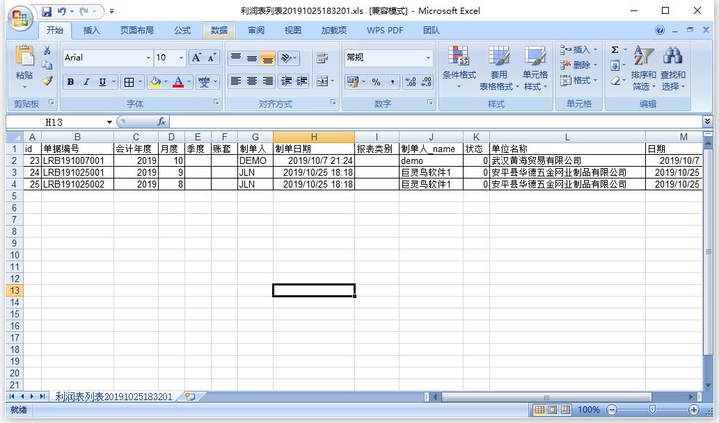Image resolution: width=719 pixels, height=423 pixels.
Task: Click the Cut scissors icon
Action: click(x=47, y=50)
